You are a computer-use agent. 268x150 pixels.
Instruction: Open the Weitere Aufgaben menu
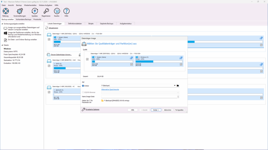point(45,5)
